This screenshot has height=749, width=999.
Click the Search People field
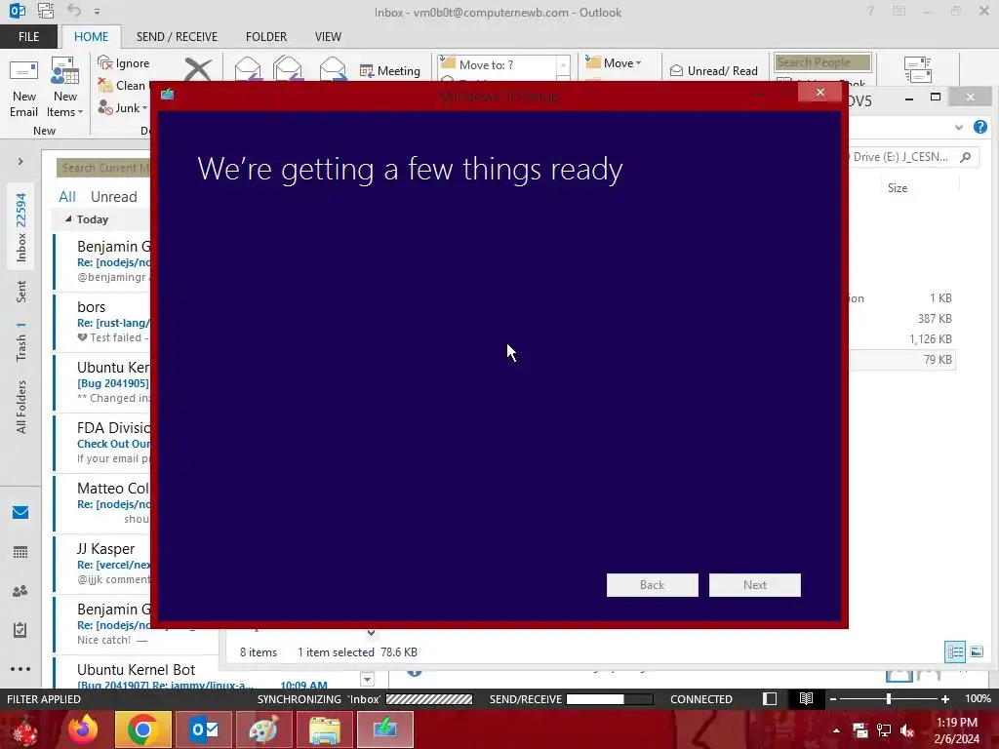(x=822, y=61)
